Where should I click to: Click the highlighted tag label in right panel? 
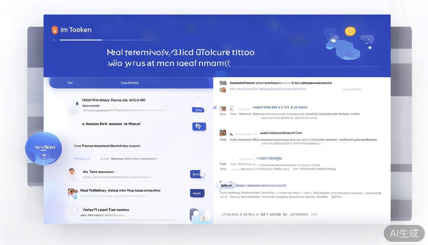pyautogui.click(x=227, y=185)
